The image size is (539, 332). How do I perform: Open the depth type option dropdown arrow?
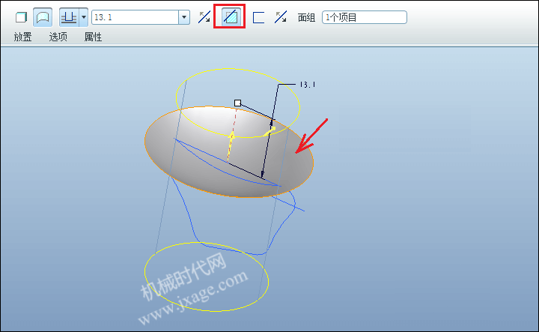pos(84,17)
